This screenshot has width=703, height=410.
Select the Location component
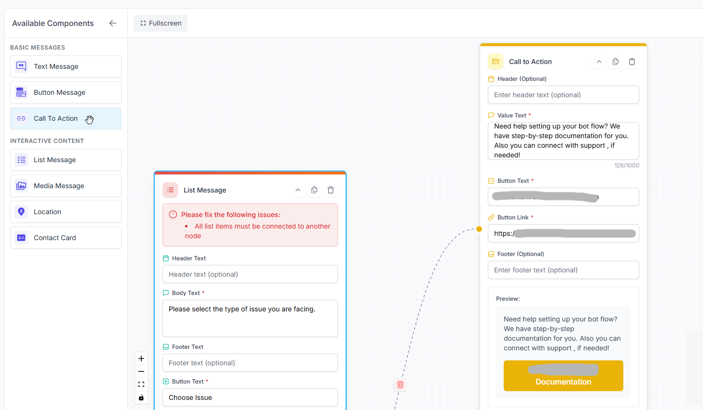pos(66,212)
